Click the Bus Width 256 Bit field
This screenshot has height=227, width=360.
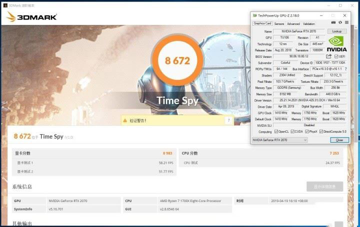click(335, 88)
